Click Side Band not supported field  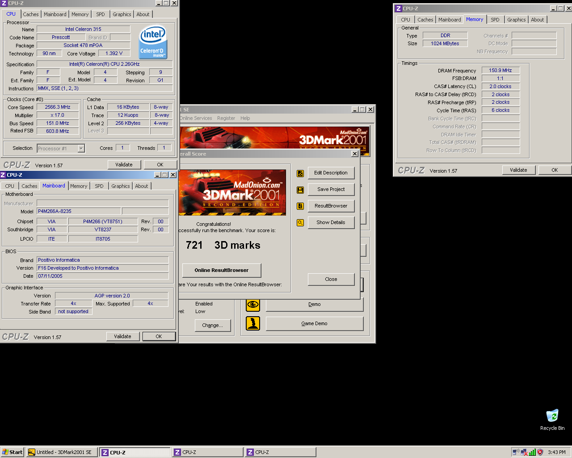tap(73, 311)
